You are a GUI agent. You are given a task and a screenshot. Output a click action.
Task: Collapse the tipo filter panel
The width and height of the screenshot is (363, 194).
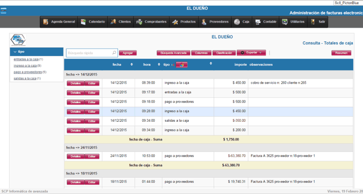coord(13,52)
